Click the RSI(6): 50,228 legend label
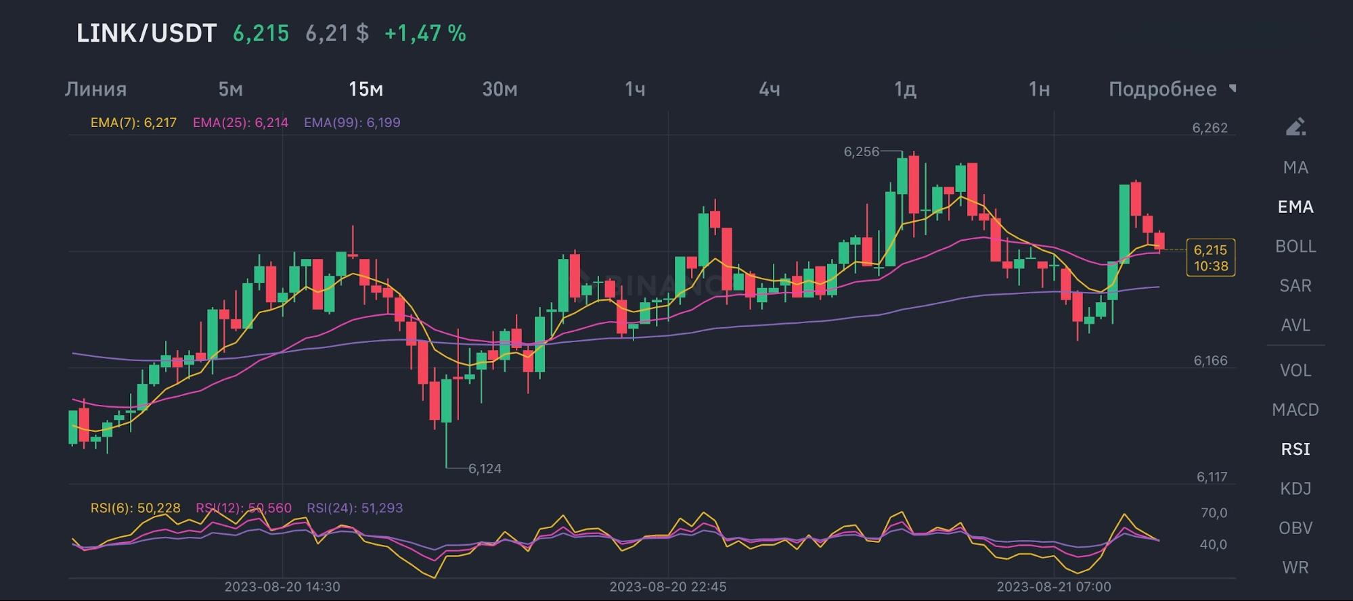 click(135, 508)
